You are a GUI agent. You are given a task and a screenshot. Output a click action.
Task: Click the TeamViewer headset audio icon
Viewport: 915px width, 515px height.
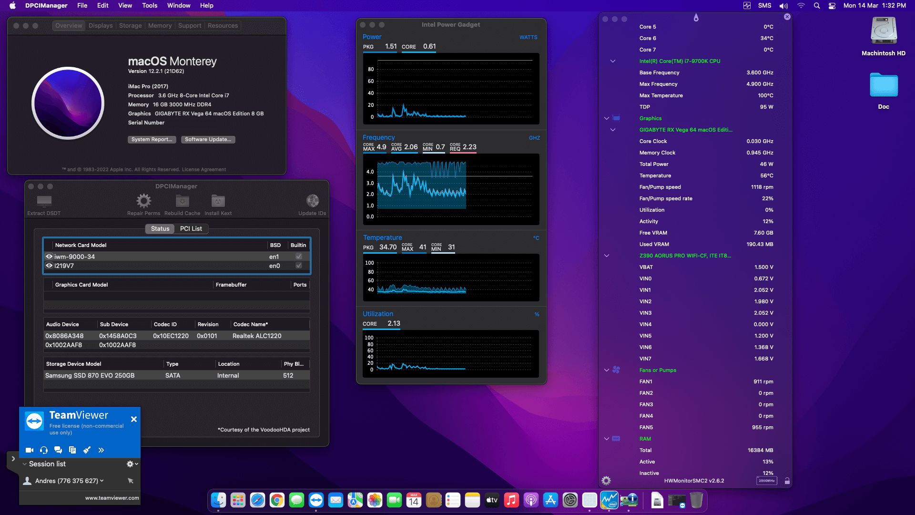44,450
